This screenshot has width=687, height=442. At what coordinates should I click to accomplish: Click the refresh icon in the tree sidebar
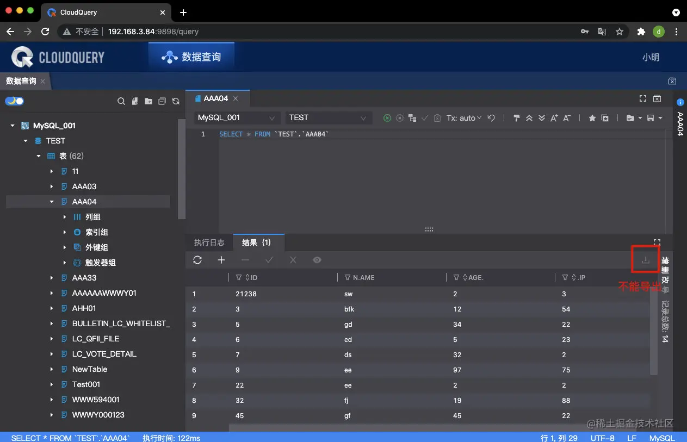pos(176,101)
